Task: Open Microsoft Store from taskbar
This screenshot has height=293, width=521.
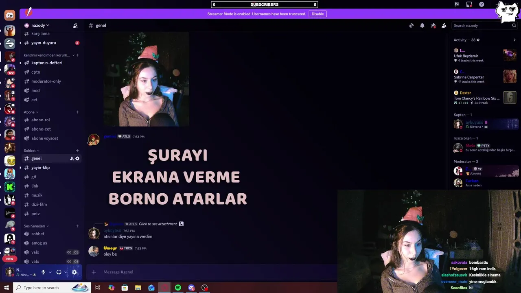Action: coord(125,288)
